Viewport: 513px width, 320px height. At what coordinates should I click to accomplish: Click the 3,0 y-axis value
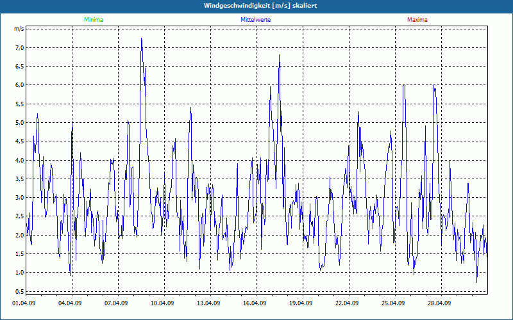(x=20, y=198)
